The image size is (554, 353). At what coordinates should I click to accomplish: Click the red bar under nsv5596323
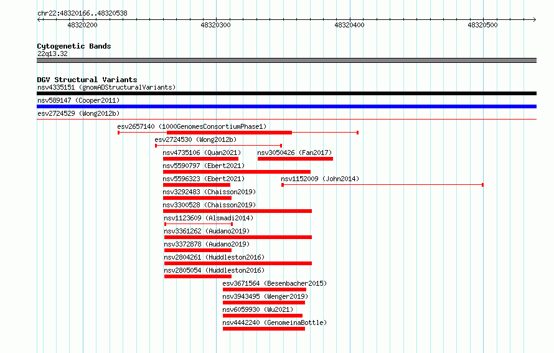(x=197, y=185)
